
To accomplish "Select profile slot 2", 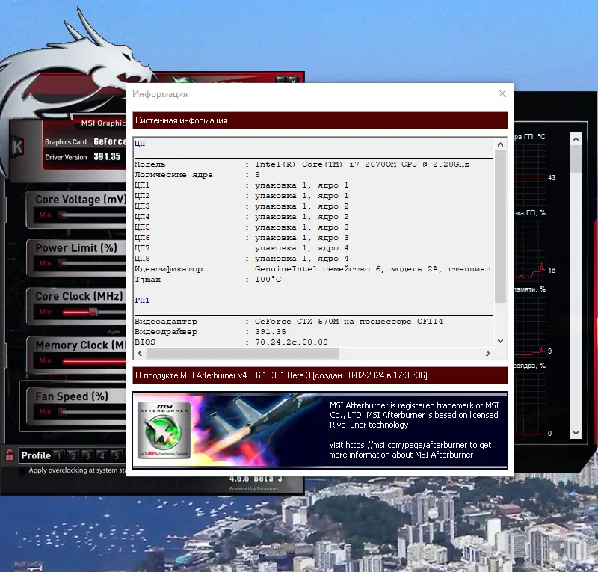I will [73, 455].
